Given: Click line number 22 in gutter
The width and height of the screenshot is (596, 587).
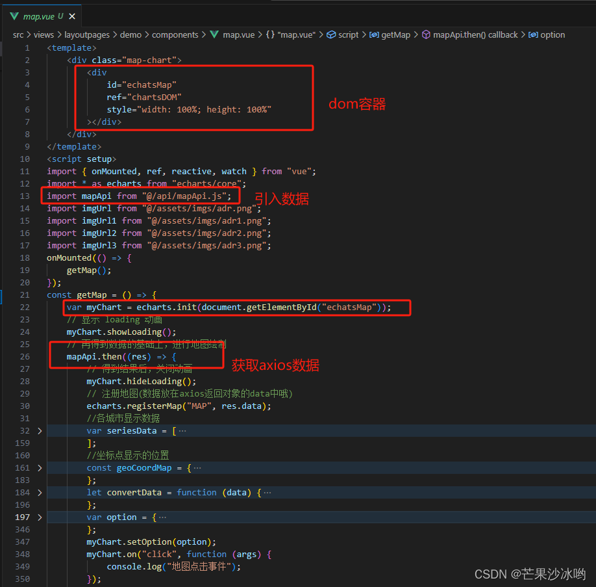Looking at the screenshot, I should (x=25, y=307).
